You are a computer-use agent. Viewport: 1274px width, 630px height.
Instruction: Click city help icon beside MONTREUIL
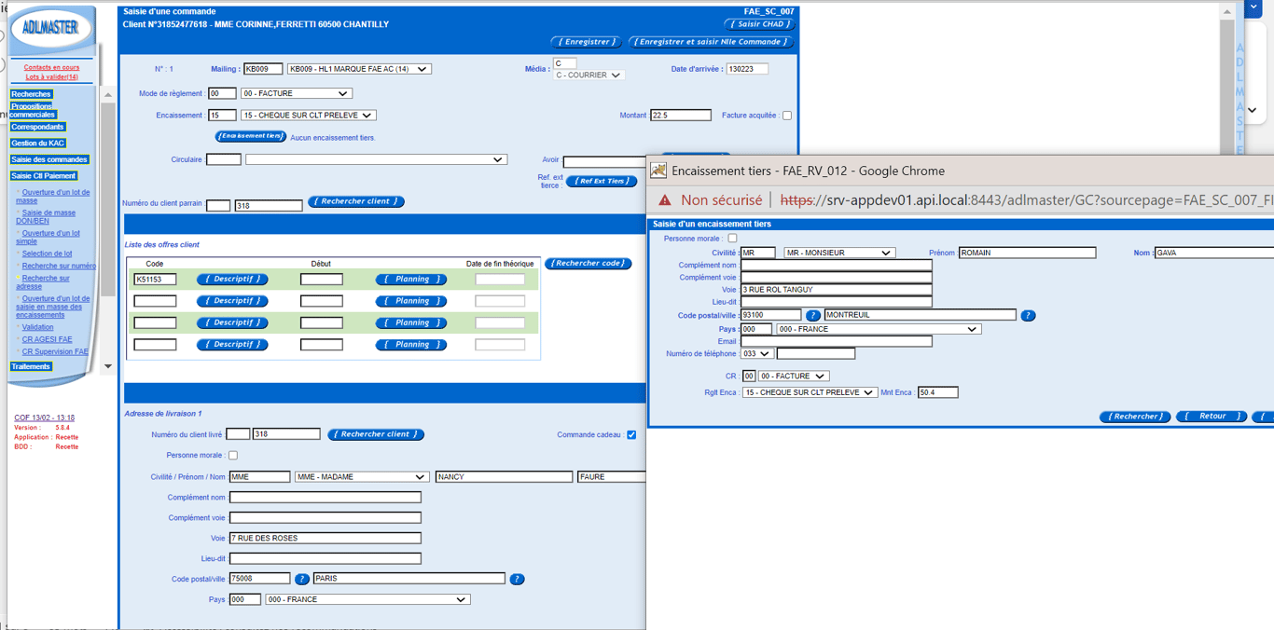[1028, 316]
